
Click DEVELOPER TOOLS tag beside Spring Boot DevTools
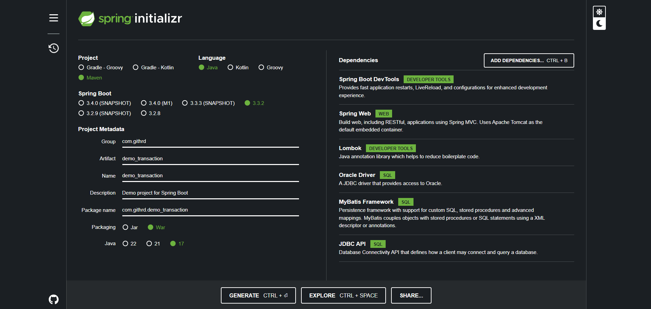point(428,79)
